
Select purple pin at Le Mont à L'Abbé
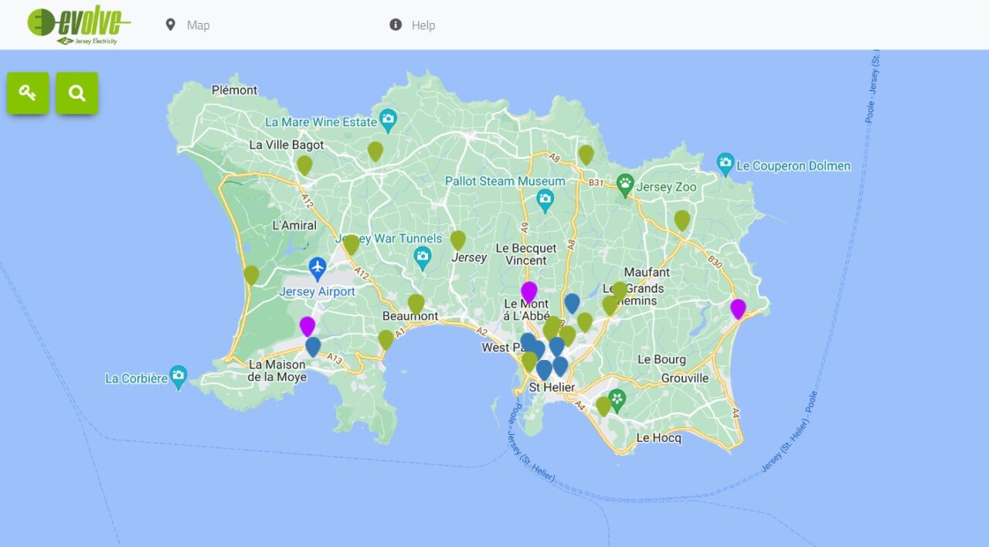click(x=529, y=292)
